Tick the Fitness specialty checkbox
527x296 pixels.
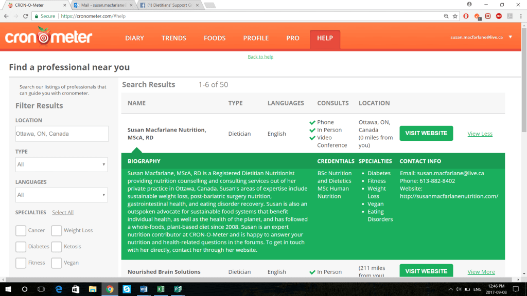(21, 263)
